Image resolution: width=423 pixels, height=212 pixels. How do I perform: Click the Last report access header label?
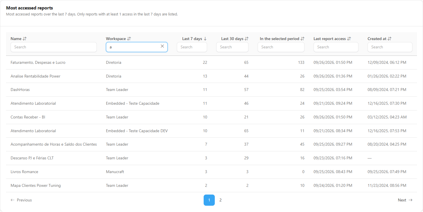[x=330, y=39]
